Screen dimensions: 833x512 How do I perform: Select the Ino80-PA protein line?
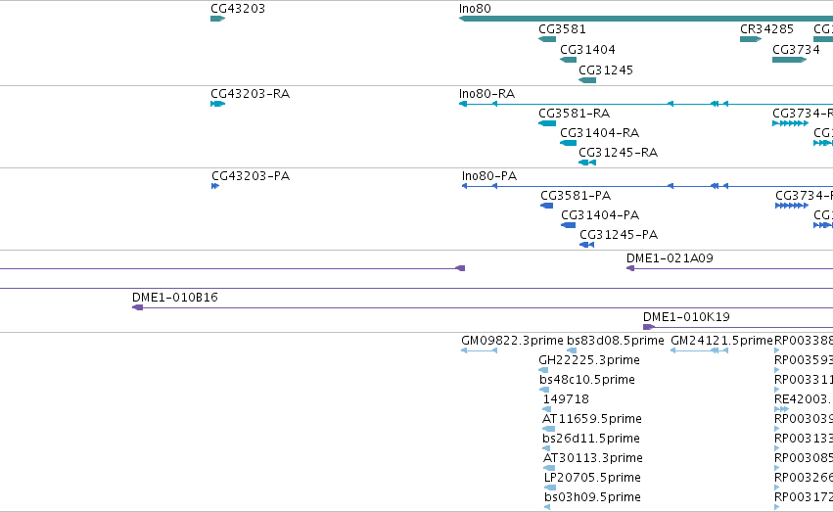pos(647,186)
